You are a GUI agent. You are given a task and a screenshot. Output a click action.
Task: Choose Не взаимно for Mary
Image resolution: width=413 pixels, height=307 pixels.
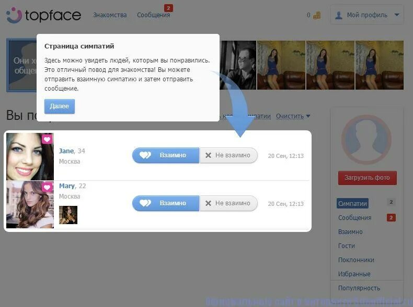tap(228, 203)
